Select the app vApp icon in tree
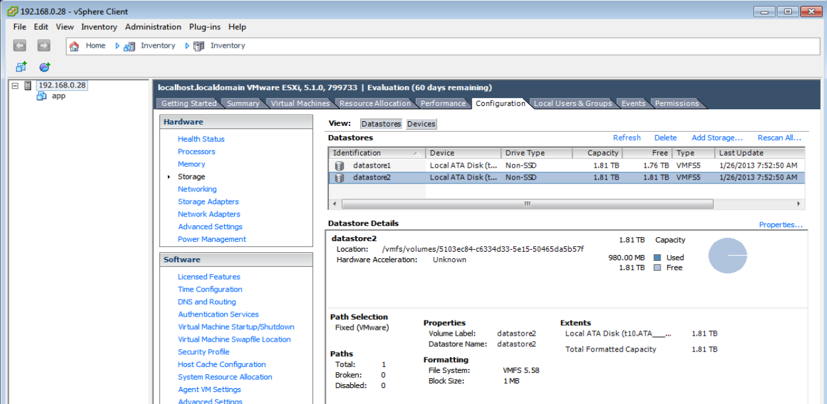Image resolution: width=827 pixels, height=404 pixels. pyautogui.click(x=42, y=96)
